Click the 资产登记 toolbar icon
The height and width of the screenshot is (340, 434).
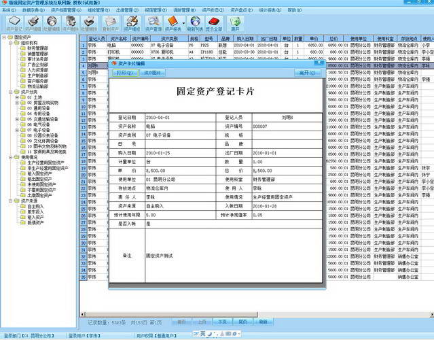14,23
